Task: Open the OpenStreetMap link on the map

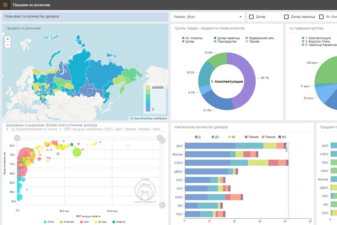Action: [143, 119]
